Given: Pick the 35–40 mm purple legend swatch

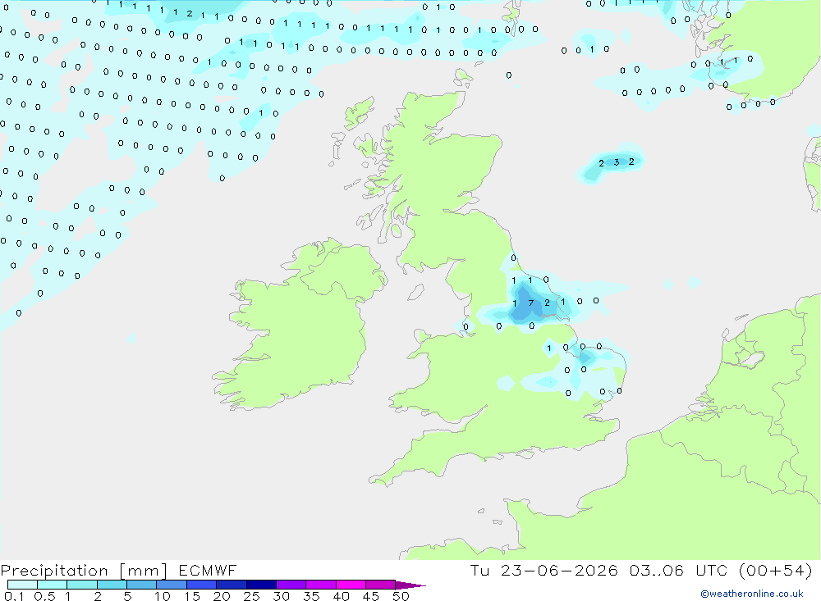Looking at the screenshot, I should click(320, 585).
